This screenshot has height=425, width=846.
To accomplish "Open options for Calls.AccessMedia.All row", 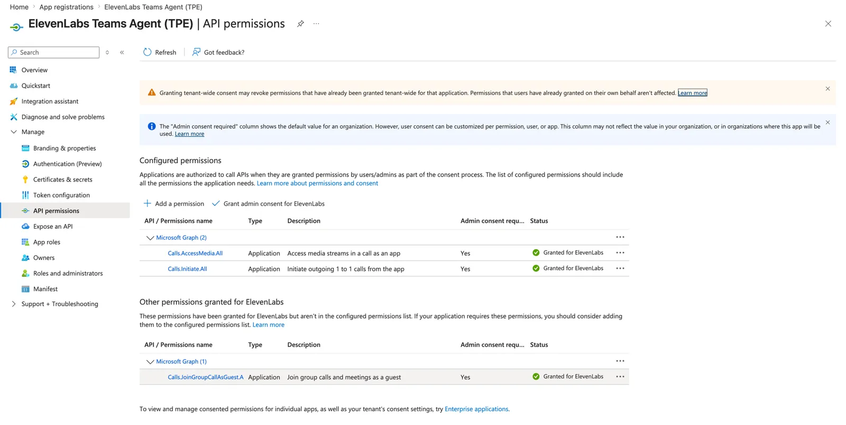I will coord(620,253).
